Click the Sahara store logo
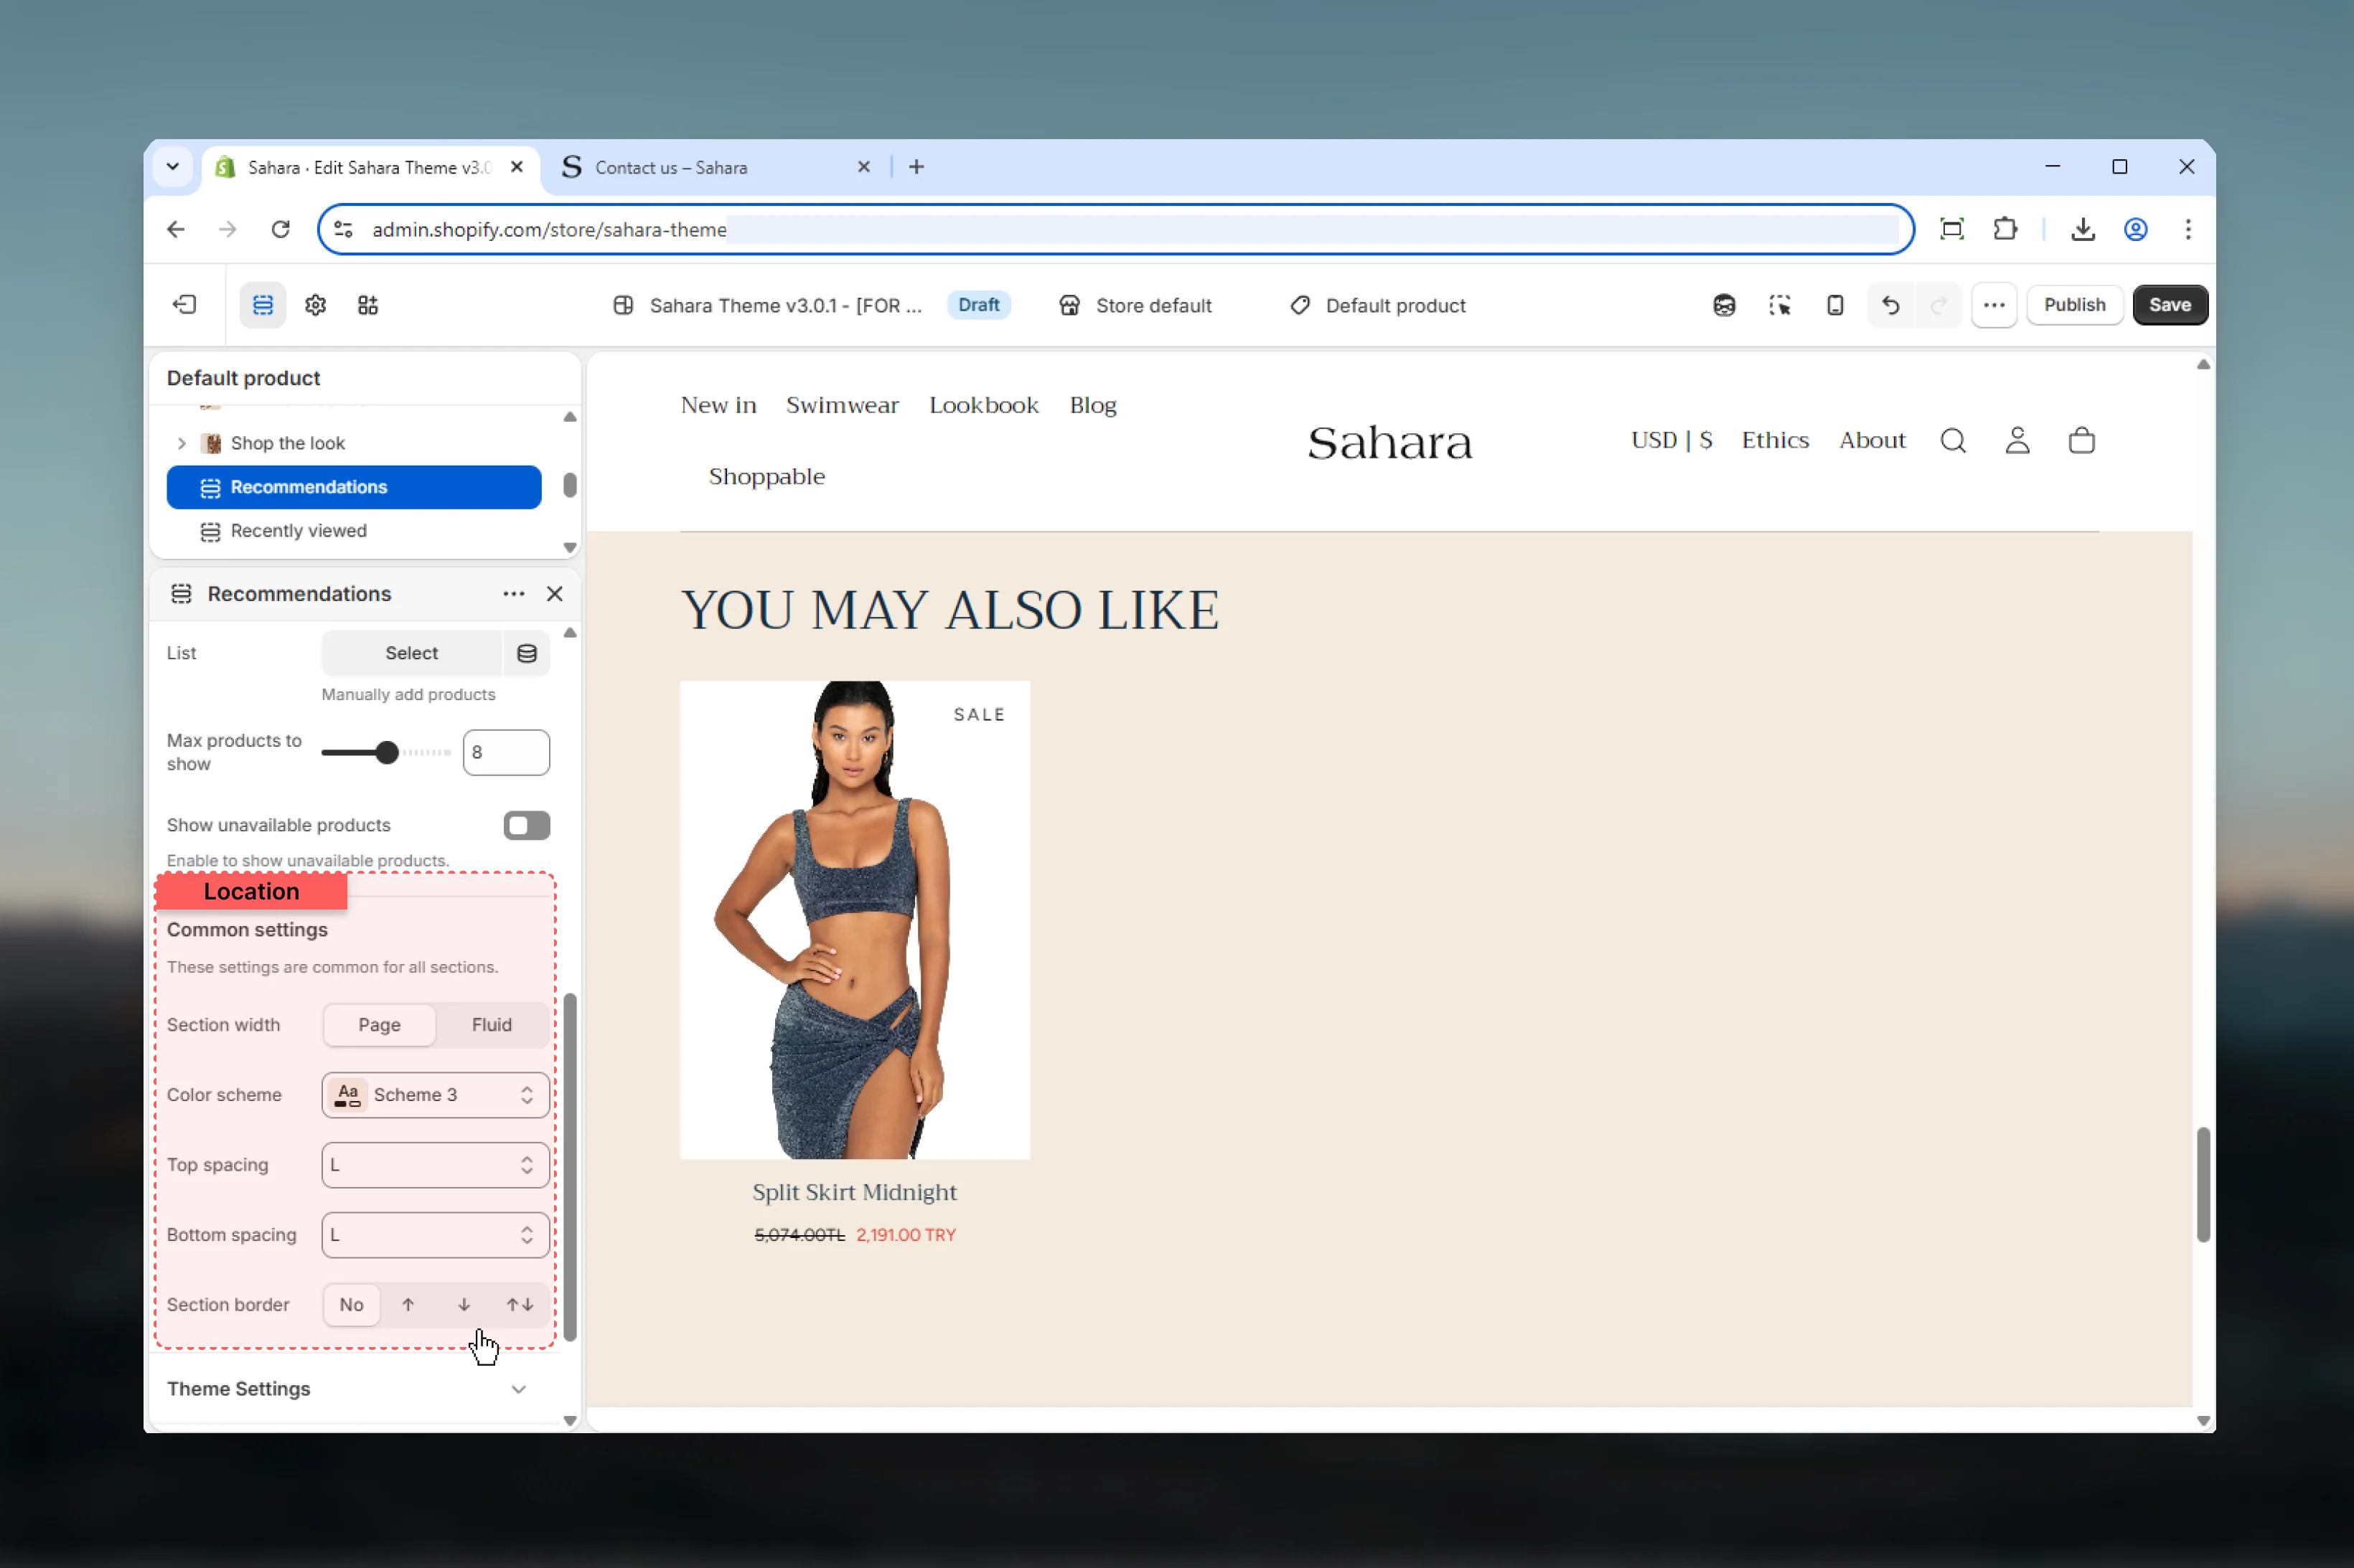Image resolution: width=2354 pixels, height=1568 pixels. pyautogui.click(x=1389, y=442)
